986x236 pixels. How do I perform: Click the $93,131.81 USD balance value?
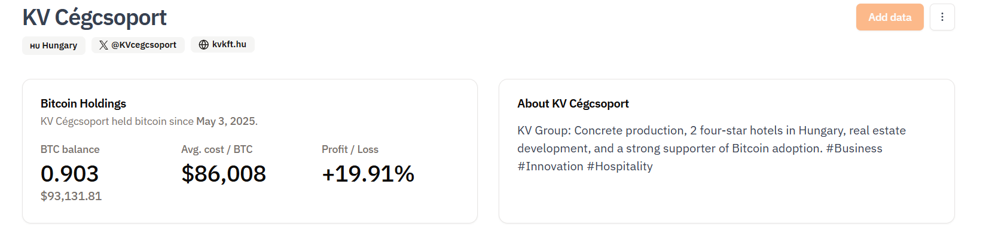click(71, 196)
